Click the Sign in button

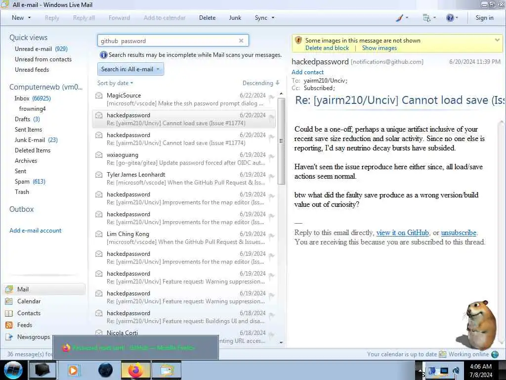click(x=484, y=18)
